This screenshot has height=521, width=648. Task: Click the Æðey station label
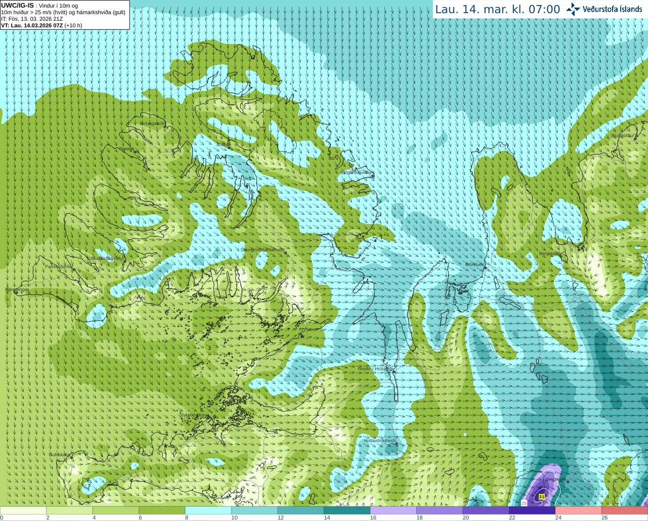[223, 144]
